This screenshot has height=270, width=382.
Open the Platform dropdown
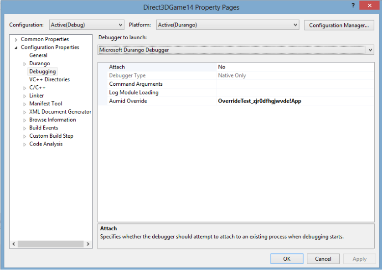pos(227,25)
